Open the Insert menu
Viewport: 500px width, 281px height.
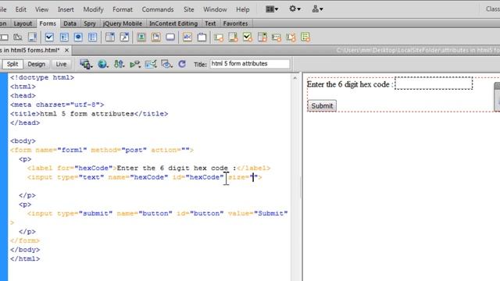coord(66,9)
